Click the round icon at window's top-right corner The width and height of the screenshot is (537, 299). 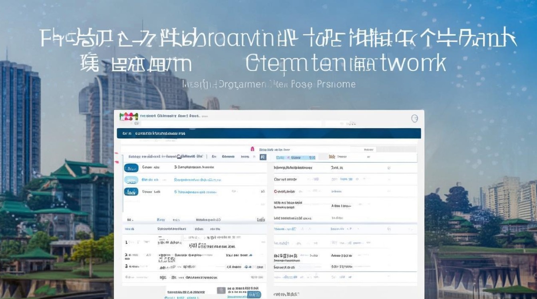pyautogui.click(x=414, y=118)
